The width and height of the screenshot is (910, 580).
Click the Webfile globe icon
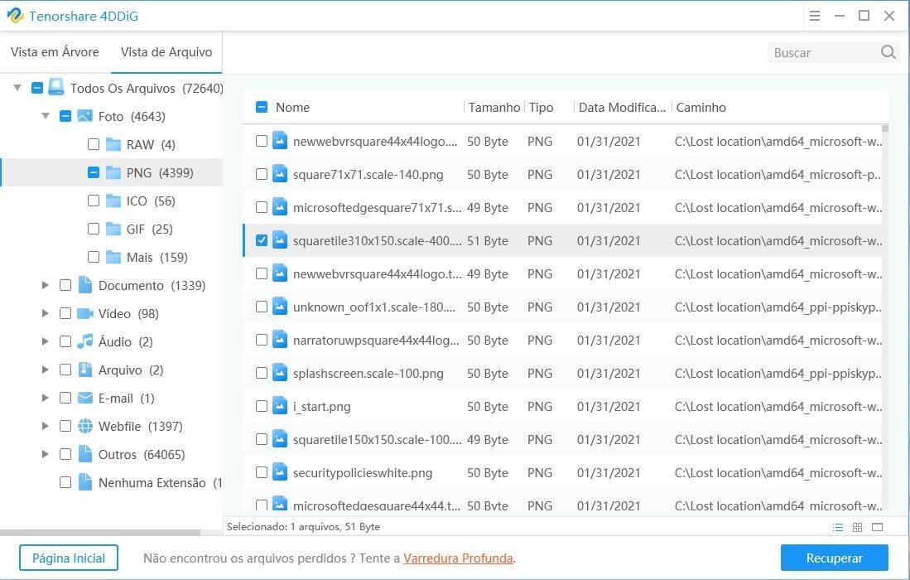(84, 426)
